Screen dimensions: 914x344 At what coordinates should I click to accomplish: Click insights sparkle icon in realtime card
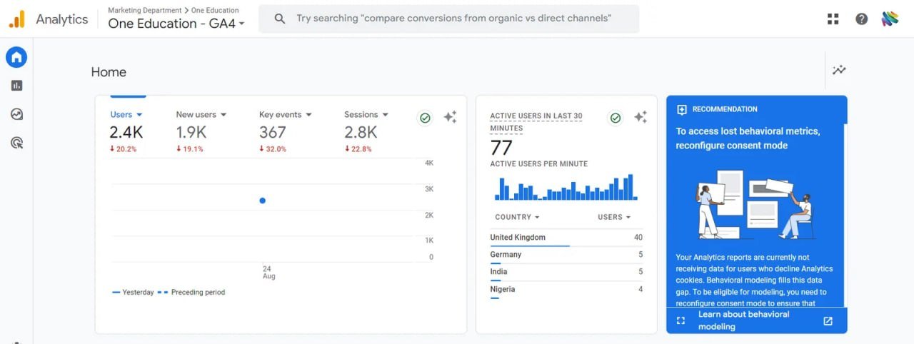pos(641,117)
